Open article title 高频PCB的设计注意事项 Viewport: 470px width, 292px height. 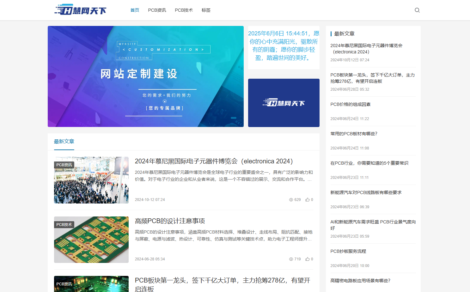(x=170, y=221)
